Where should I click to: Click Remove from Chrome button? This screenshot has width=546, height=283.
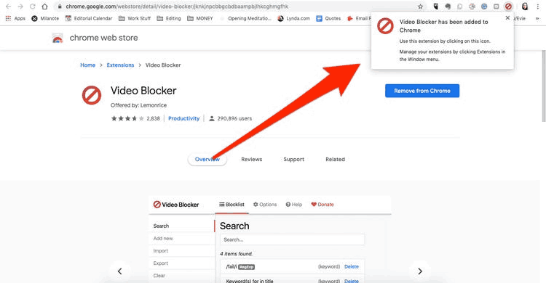[422, 91]
